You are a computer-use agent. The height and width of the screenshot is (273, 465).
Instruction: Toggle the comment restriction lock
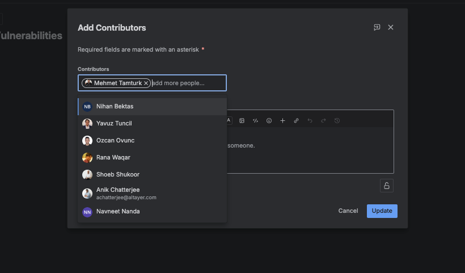(387, 186)
